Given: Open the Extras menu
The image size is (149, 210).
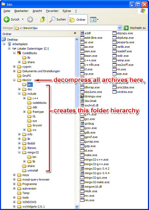Looking at the screenshot, I should coord(67,11).
